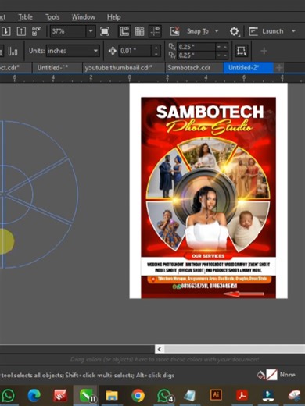The height and width of the screenshot is (406, 305).
Task: Switch to the Sambotech.cdr tab
Action: [x=188, y=68]
